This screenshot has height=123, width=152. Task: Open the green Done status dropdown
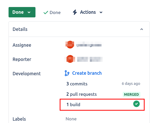tap(22, 12)
